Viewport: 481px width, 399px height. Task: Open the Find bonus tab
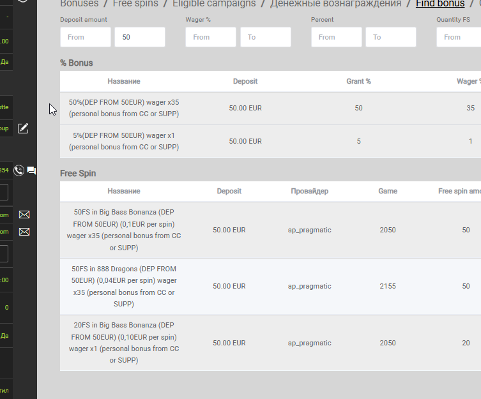pos(440,4)
